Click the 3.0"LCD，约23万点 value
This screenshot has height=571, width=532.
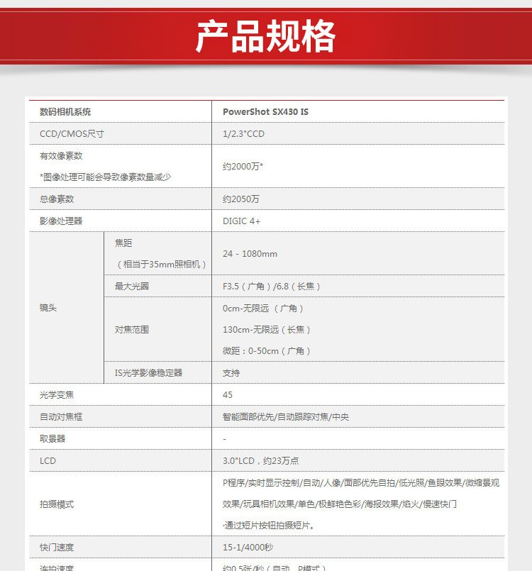(261, 460)
